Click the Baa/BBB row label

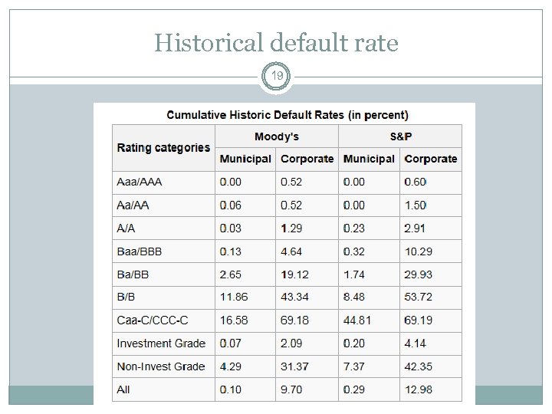point(140,251)
